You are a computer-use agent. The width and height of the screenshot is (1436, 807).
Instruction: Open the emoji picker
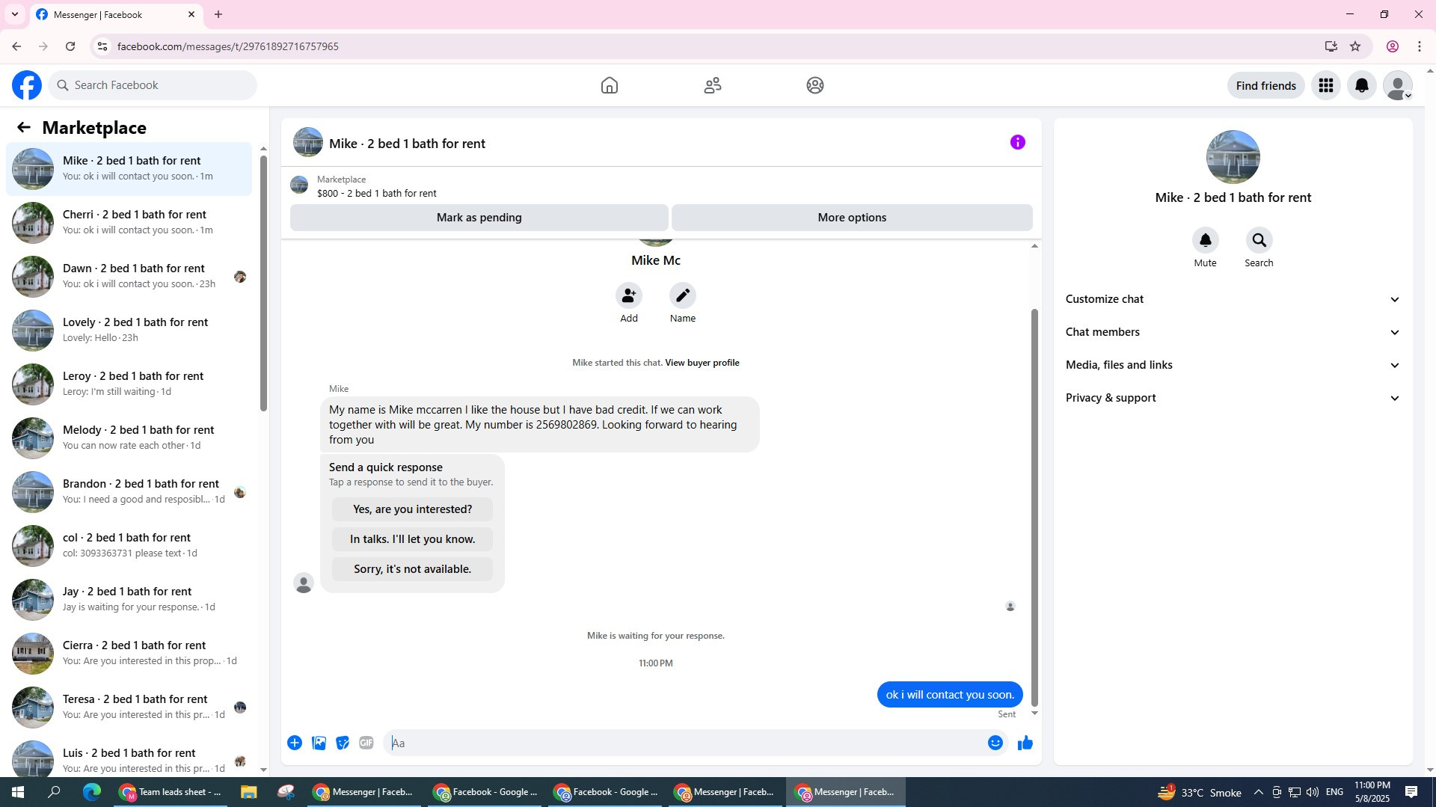point(995,743)
